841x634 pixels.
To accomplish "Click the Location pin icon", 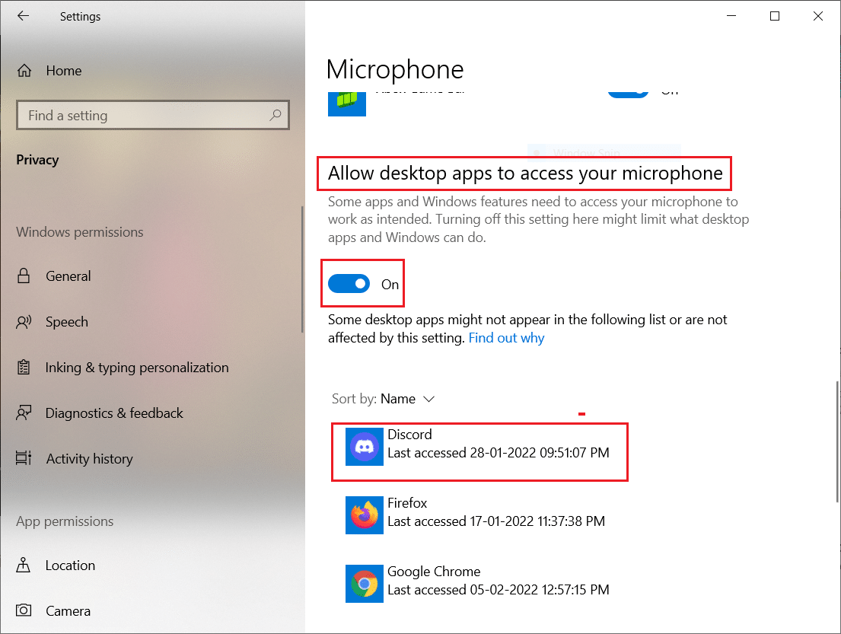I will [24, 565].
